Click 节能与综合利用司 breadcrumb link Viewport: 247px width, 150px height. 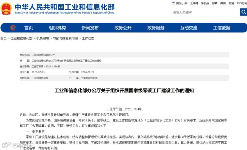point(65,38)
